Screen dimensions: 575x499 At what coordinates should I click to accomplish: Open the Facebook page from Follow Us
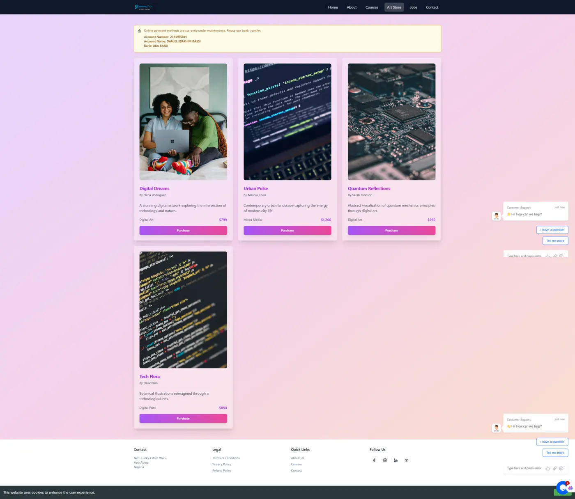[x=374, y=460]
